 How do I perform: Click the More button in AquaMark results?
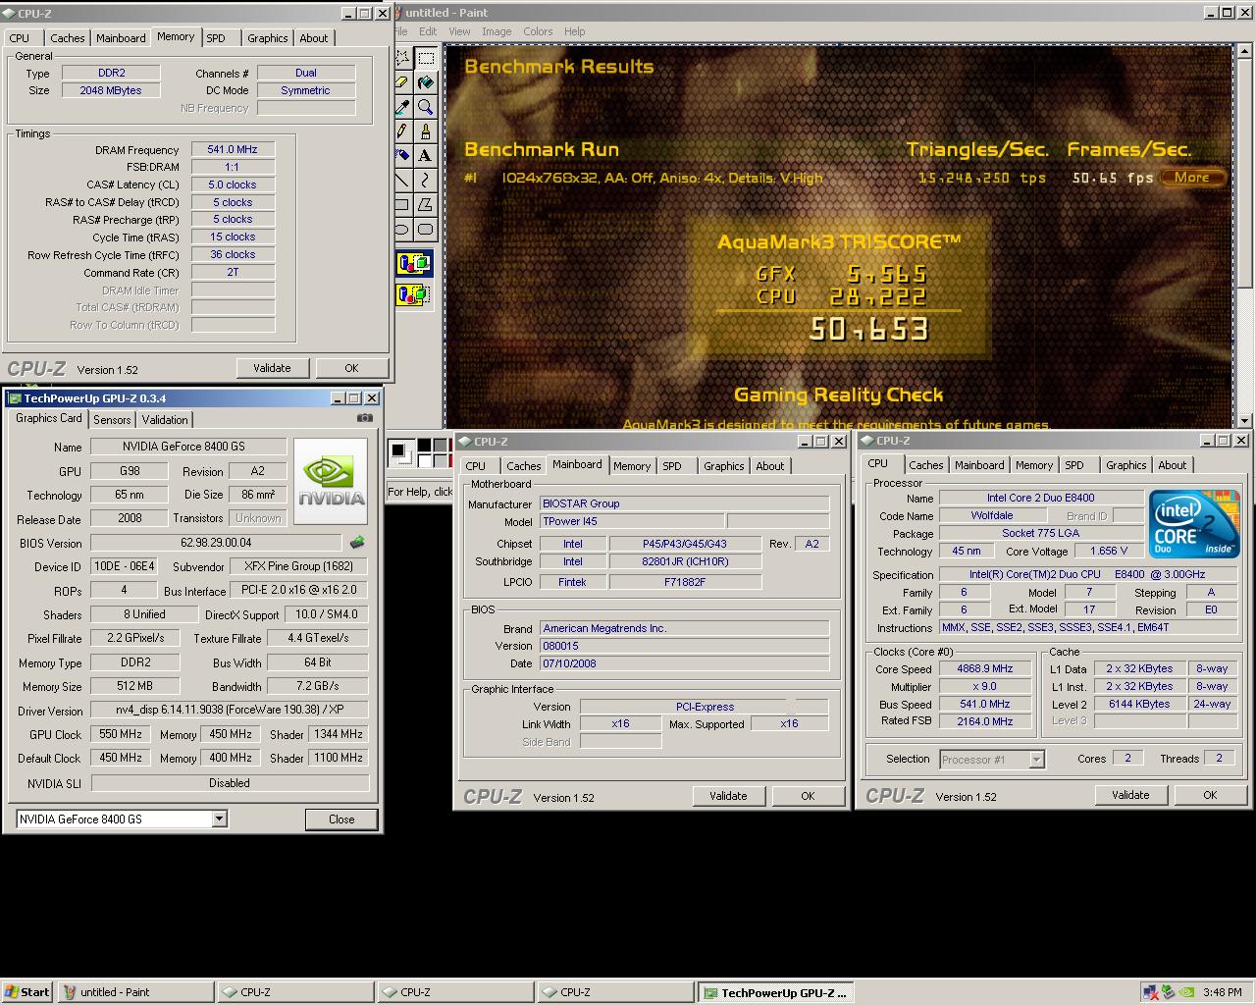pyautogui.click(x=1192, y=178)
